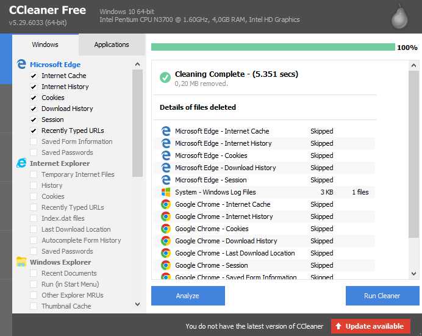422x336 pixels.
Task: Check Index.dat files option
Action: pos(34,218)
